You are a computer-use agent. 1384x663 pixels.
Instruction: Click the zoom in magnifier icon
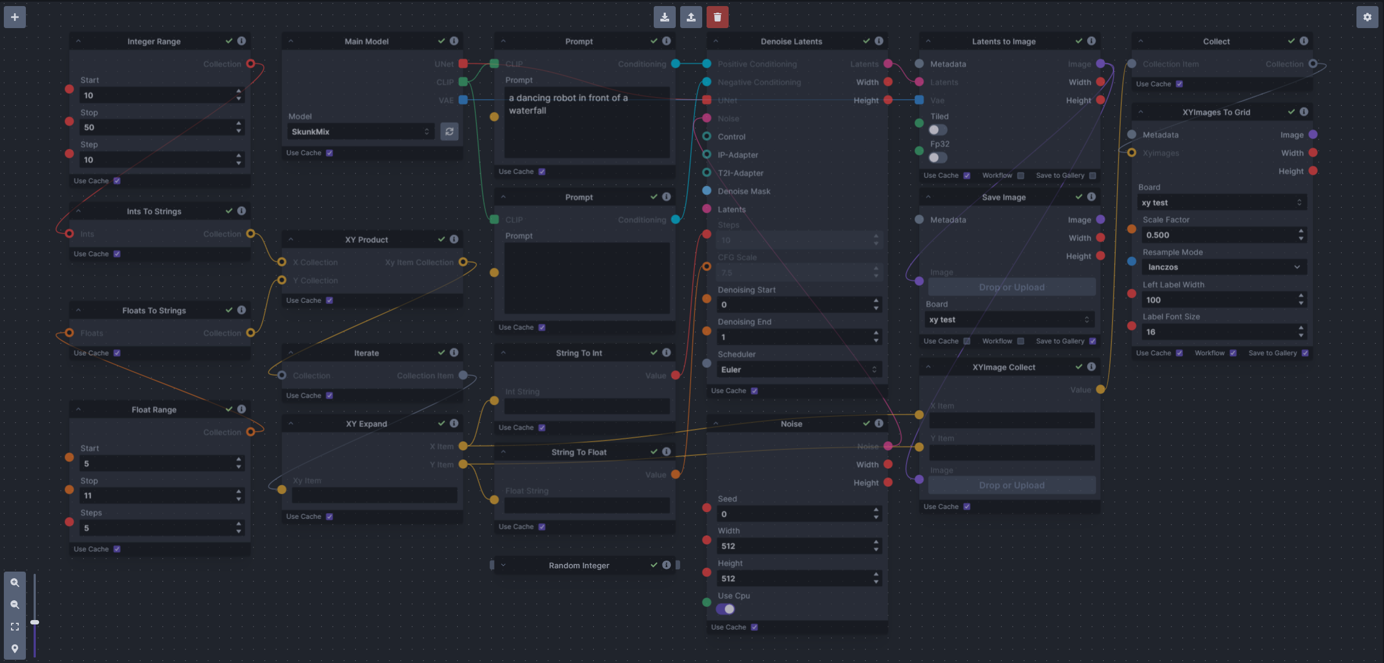[x=15, y=583]
